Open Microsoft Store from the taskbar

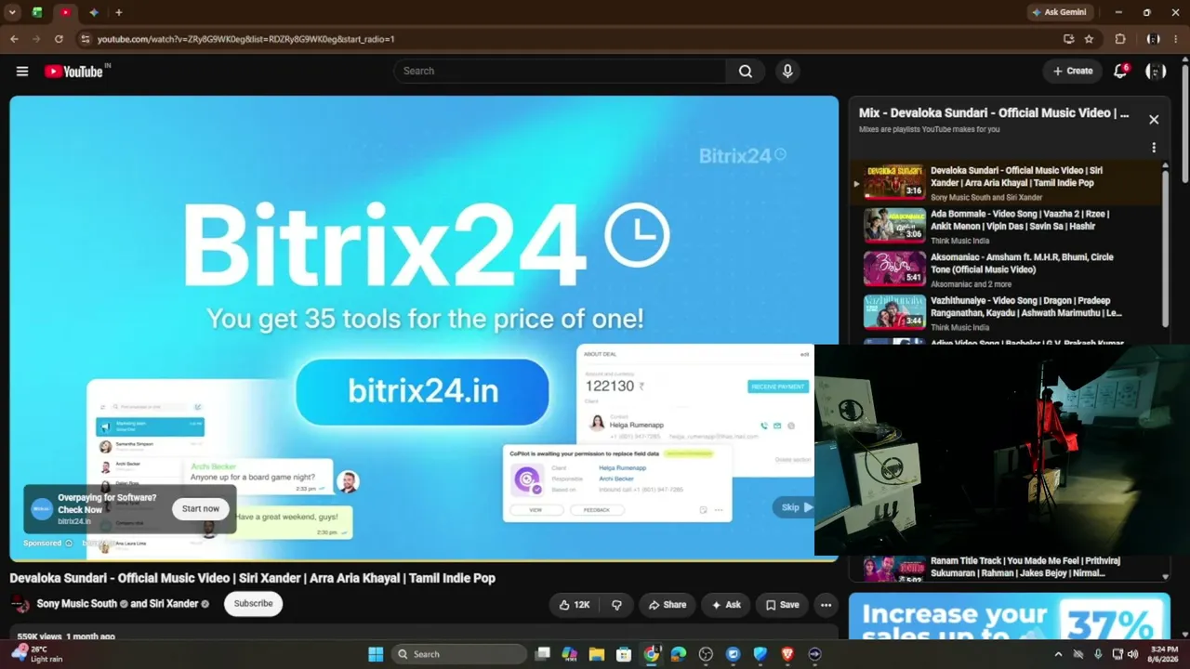624,654
